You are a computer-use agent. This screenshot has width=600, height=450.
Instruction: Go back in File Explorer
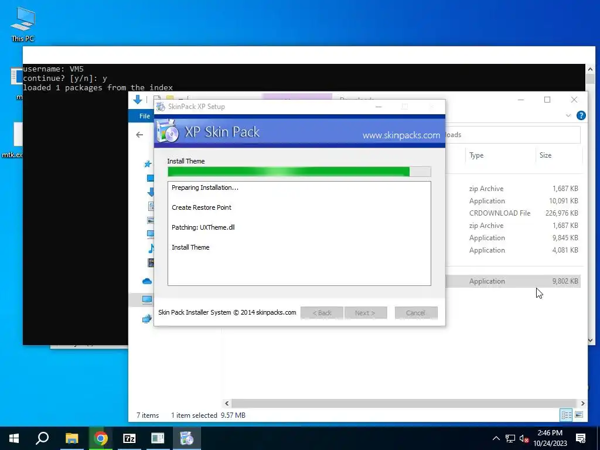click(x=139, y=135)
